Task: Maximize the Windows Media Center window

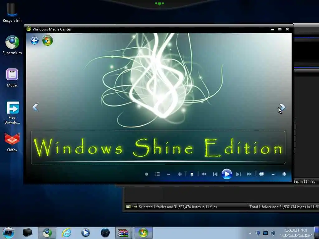Action: pyautogui.click(x=280, y=29)
